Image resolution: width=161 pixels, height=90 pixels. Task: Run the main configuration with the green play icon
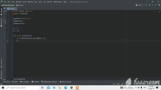pyautogui.click(x=146, y=5)
